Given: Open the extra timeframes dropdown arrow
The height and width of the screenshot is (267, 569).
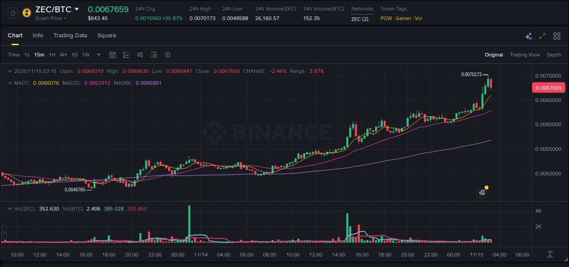Looking at the screenshot, I should tap(98, 55).
